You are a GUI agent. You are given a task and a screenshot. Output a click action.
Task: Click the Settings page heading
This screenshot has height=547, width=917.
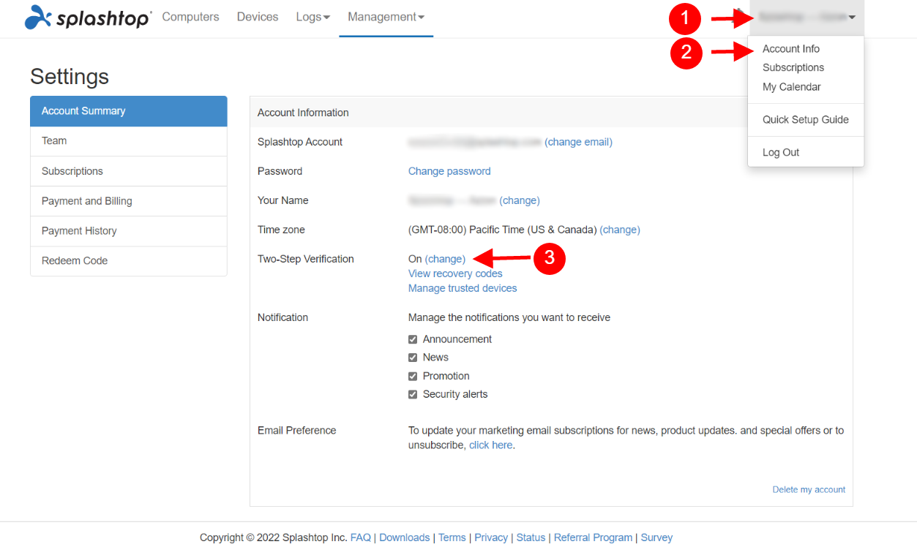tap(70, 77)
